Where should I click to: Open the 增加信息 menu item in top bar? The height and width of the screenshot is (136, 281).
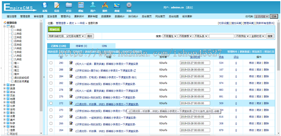tap(12, 17)
